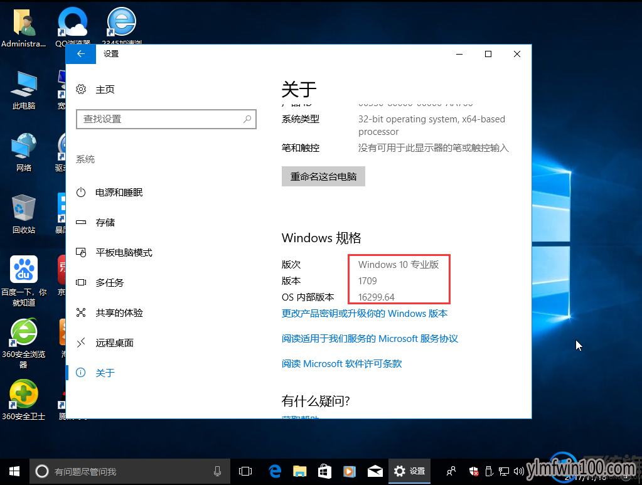The height and width of the screenshot is (485, 642).
Task: Click the 设置 taskbar button
Action: click(x=409, y=471)
